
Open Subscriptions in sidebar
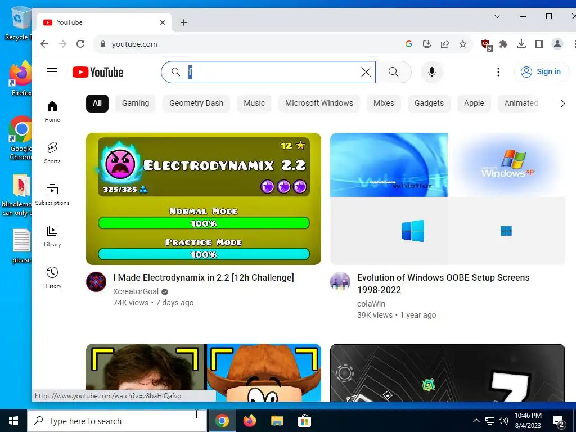[x=52, y=194]
